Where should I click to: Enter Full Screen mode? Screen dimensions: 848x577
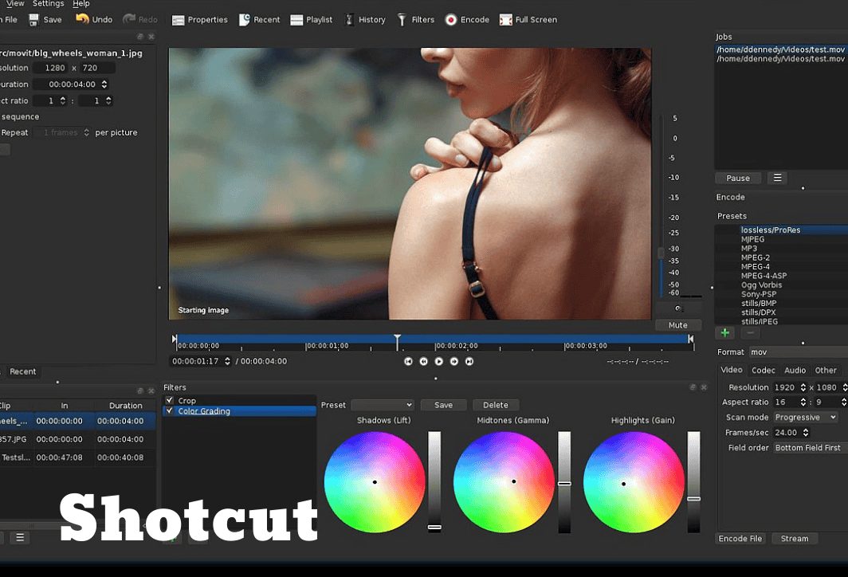click(x=506, y=20)
